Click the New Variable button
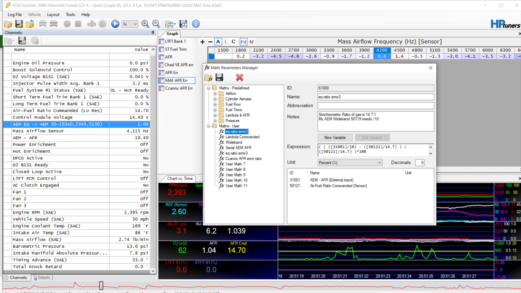Viewport: 521px width, 293px height. (x=335, y=138)
